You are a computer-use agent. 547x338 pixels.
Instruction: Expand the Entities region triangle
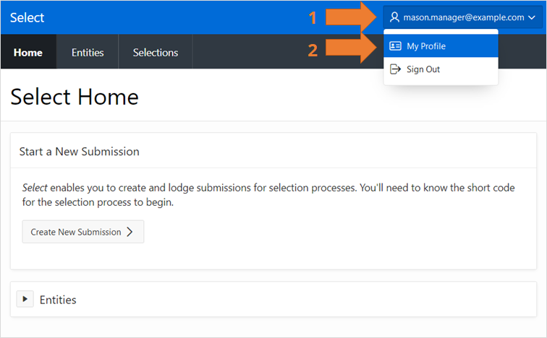(25, 299)
